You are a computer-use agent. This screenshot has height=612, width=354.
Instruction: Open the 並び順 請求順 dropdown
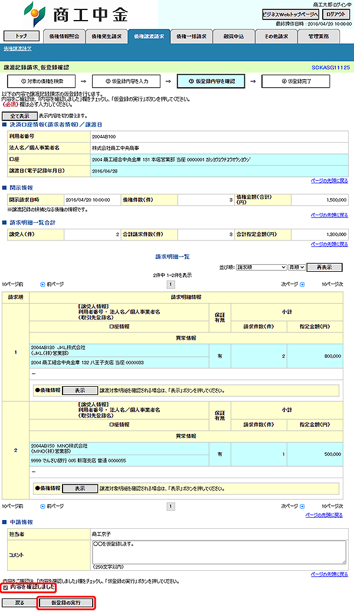[261, 267]
